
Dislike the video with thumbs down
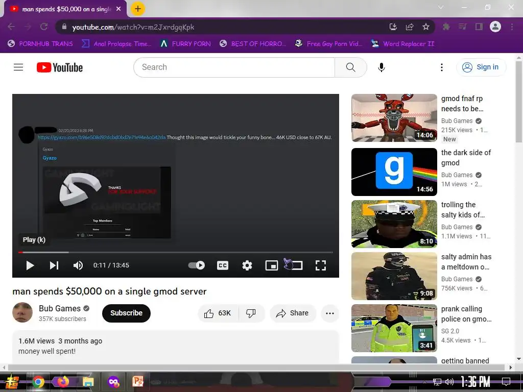(251, 313)
